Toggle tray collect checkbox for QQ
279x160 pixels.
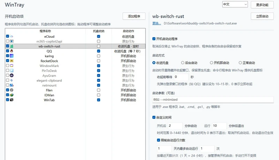pyautogui.click(x=99, y=51)
